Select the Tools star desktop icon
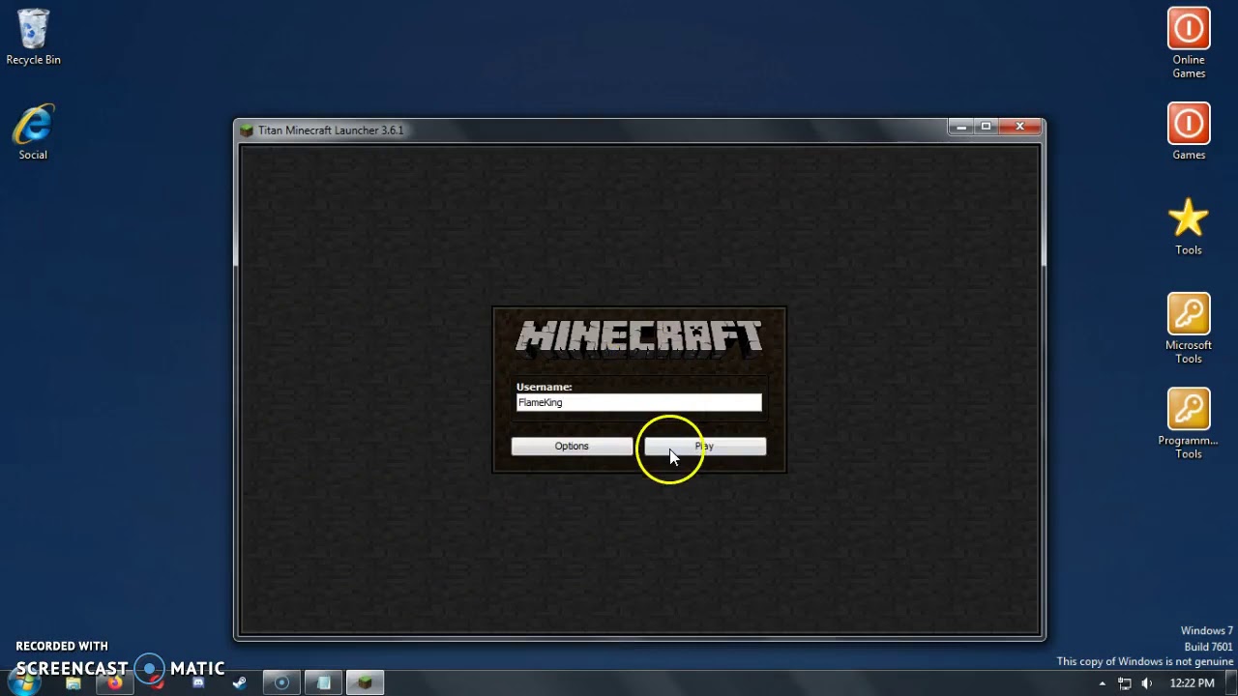The height and width of the screenshot is (696, 1238). [1189, 227]
